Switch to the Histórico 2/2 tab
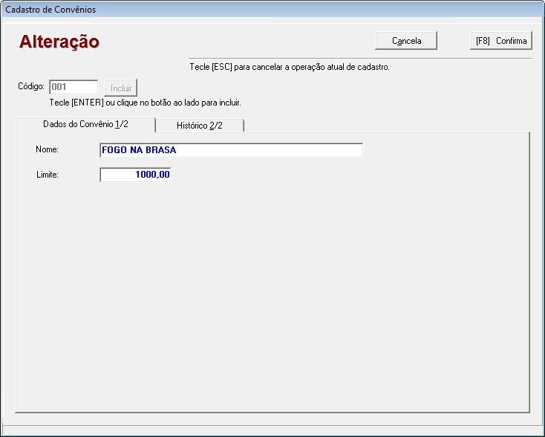 199,125
